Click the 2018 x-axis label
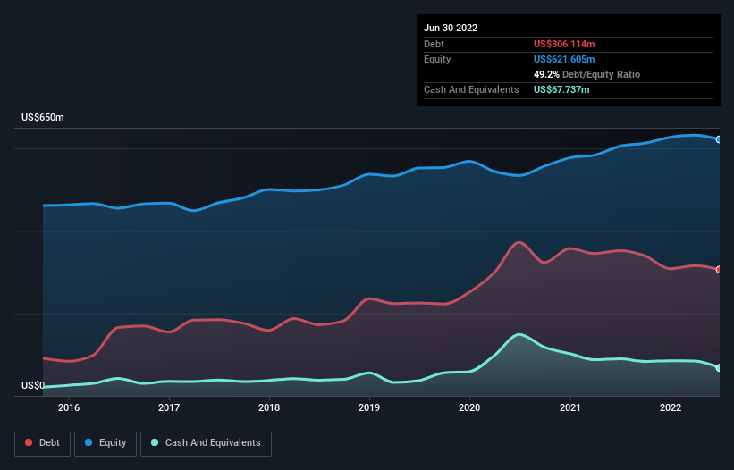The image size is (734, 470). [269, 407]
